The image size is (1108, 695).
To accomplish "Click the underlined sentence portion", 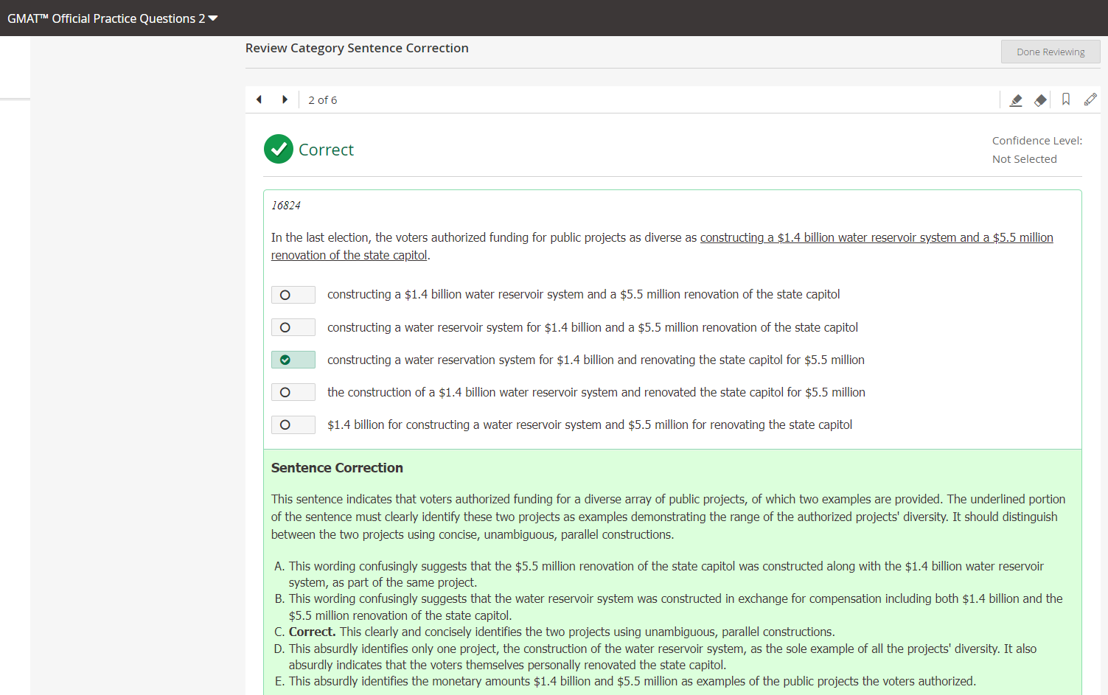I will [x=876, y=237].
